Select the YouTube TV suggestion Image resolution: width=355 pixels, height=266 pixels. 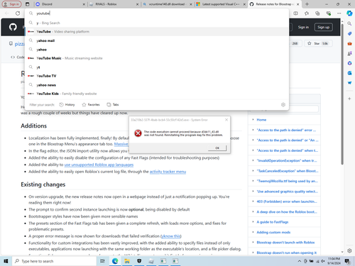coord(156,76)
